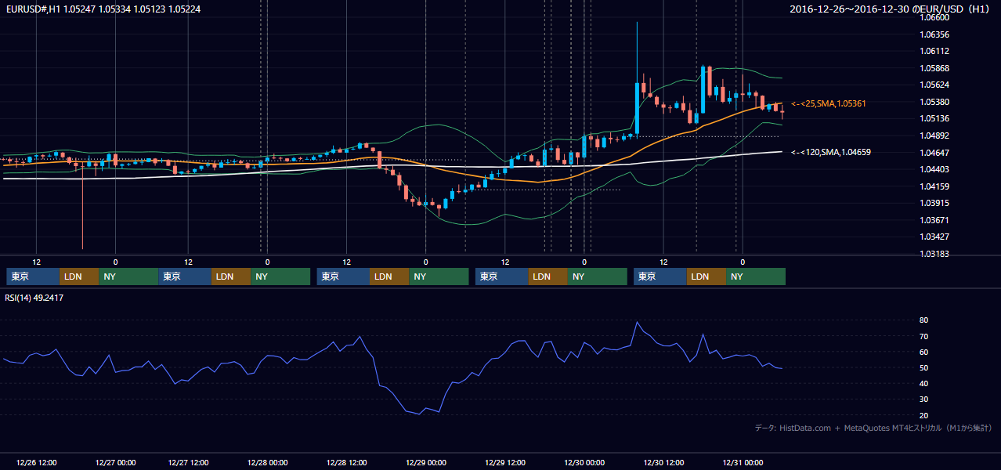Select the 1.03915 price label
1001x470 pixels.
[934, 203]
